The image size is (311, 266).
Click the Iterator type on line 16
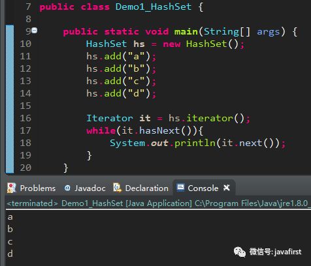tap(110, 119)
